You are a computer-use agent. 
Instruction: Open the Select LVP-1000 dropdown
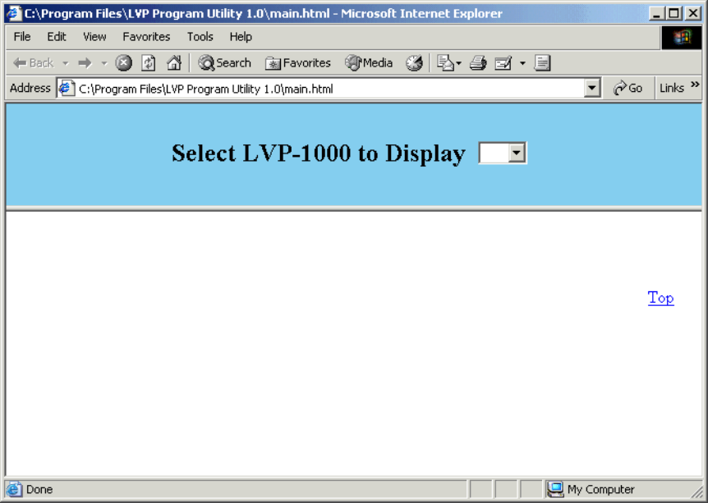click(503, 153)
